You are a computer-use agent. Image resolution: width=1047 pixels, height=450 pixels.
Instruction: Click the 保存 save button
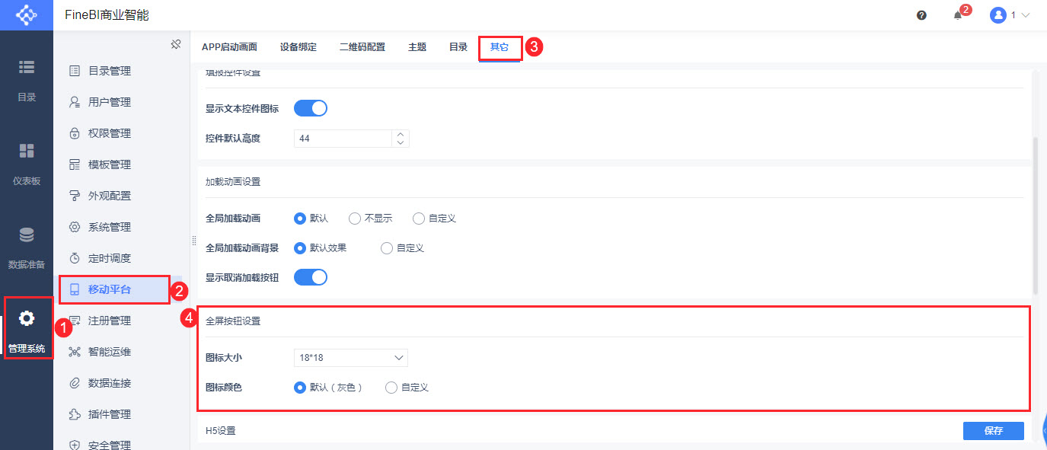click(993, 431)
